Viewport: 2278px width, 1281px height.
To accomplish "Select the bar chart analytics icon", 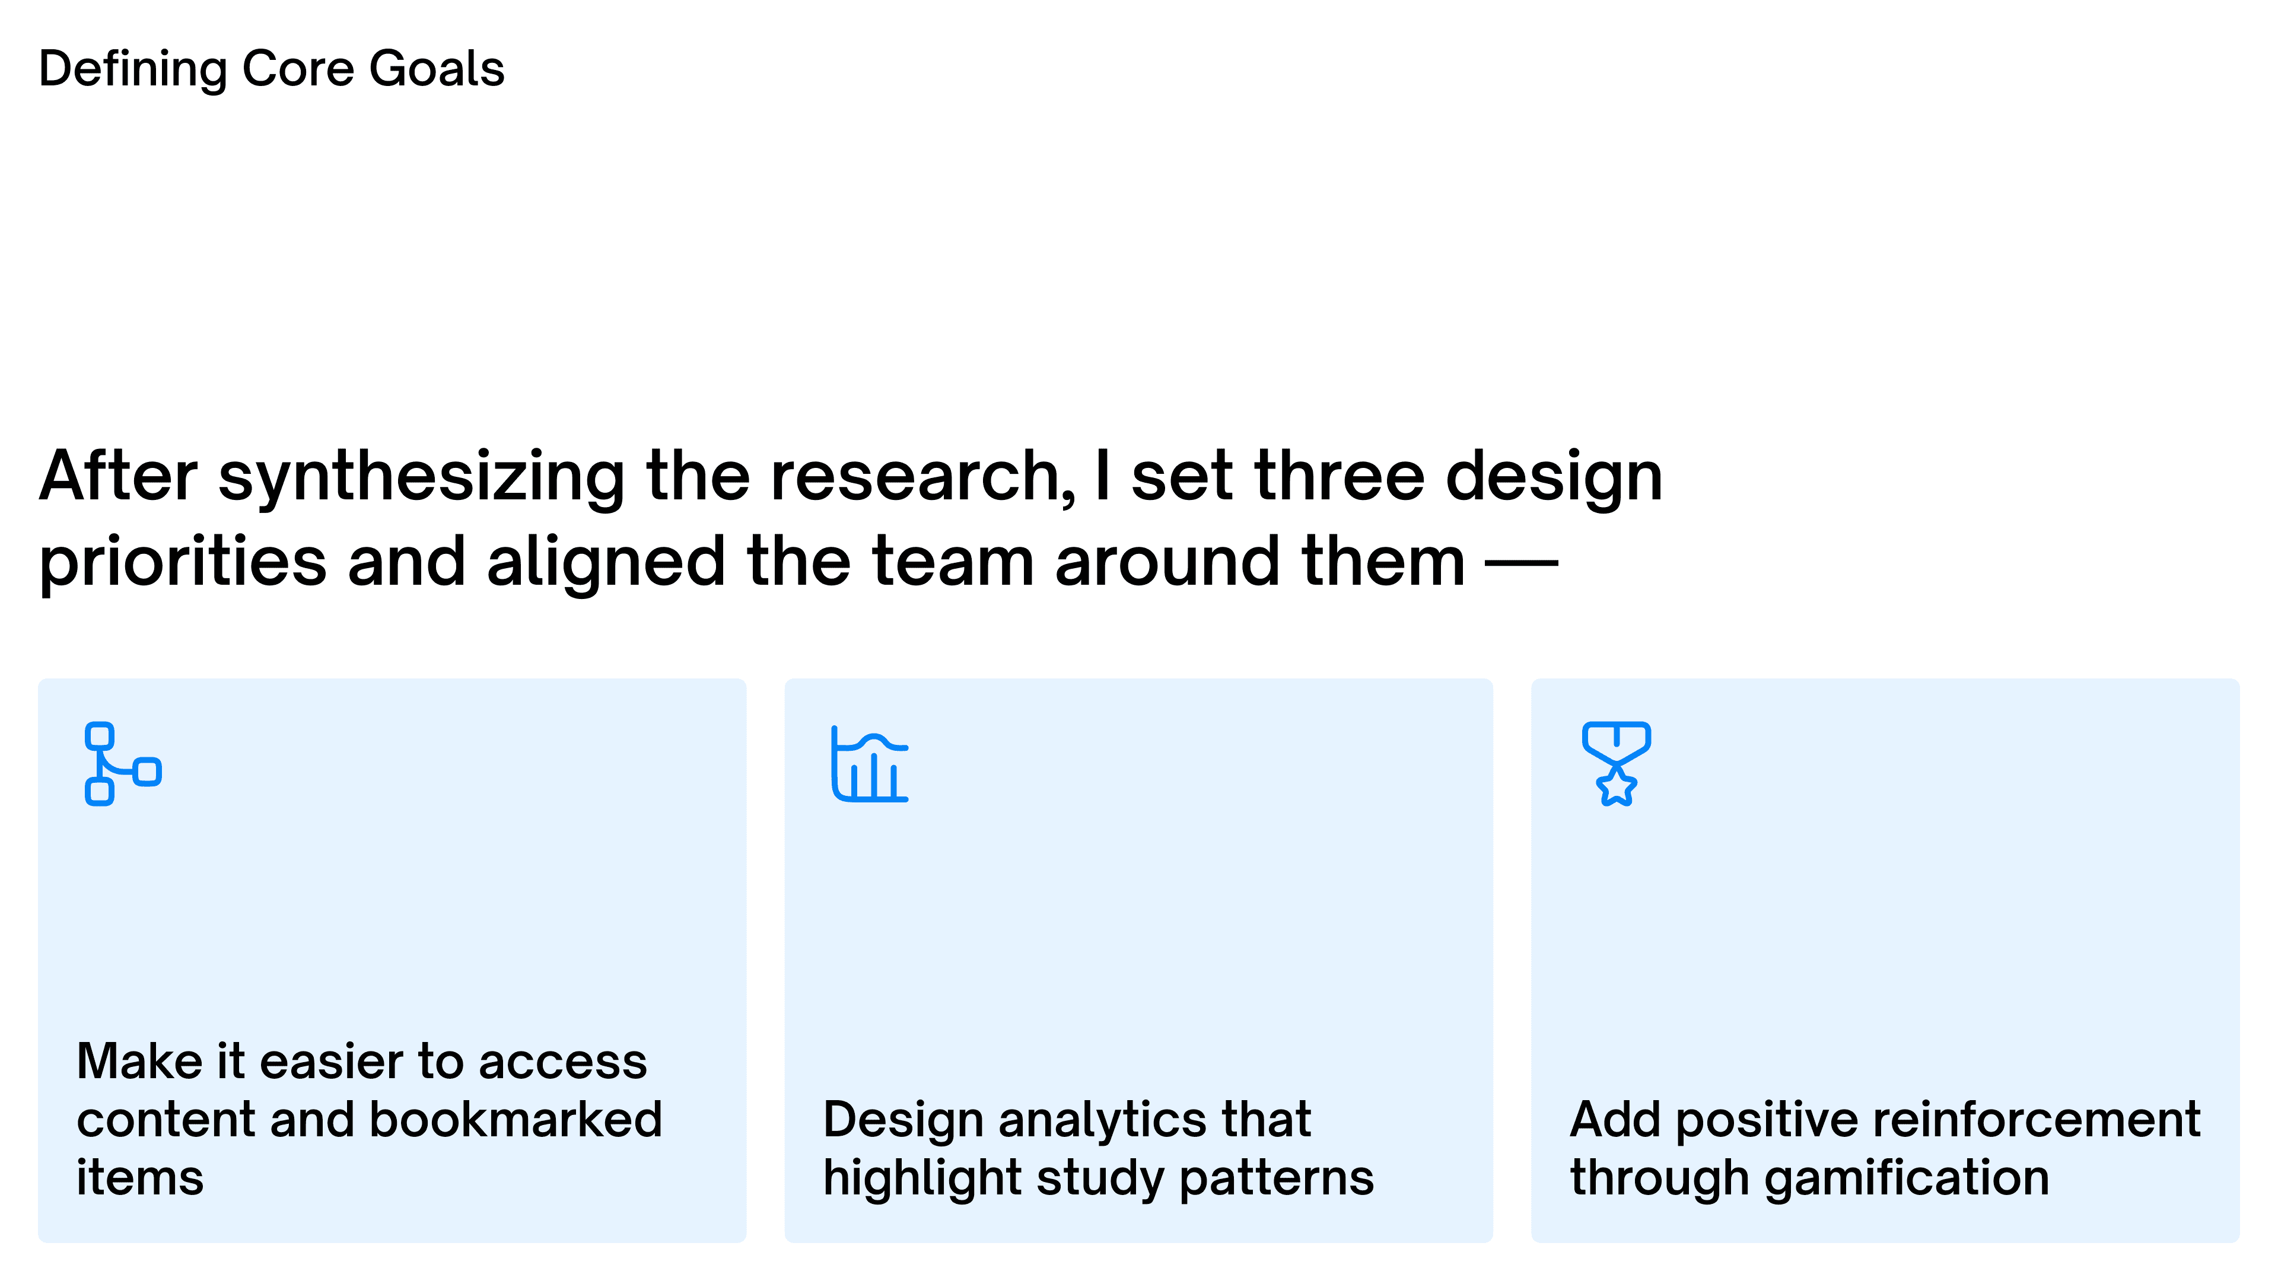I will (x=869, y=764).
